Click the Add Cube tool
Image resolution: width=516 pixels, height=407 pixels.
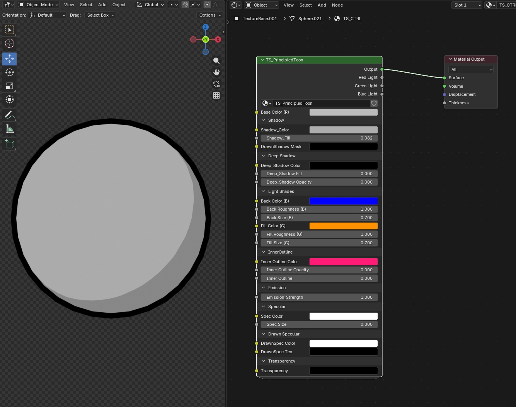pyautogui.click(x=10, y=144)
